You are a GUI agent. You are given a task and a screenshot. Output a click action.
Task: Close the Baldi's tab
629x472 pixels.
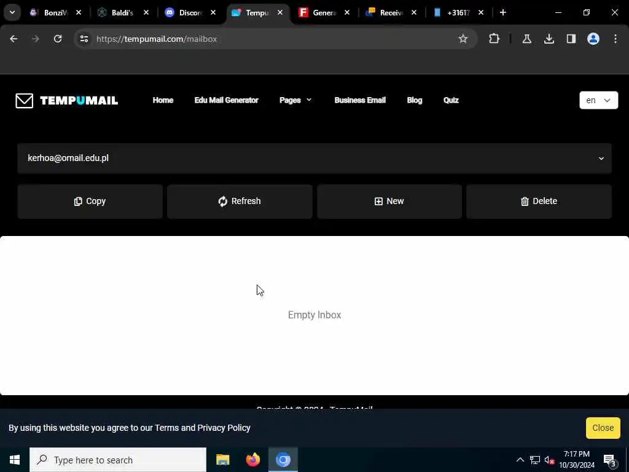[146, 12]
